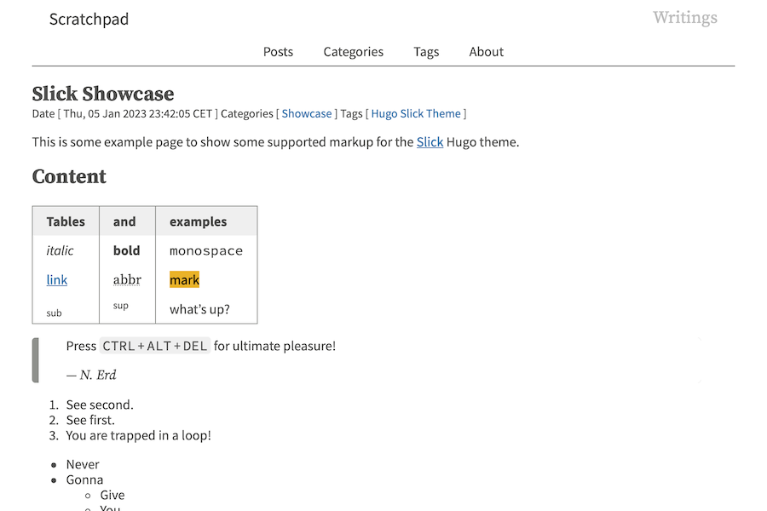767x511 pixels.
Task: Click the 'abbr' abbreviation in the table
Action: tap(127, 280)
